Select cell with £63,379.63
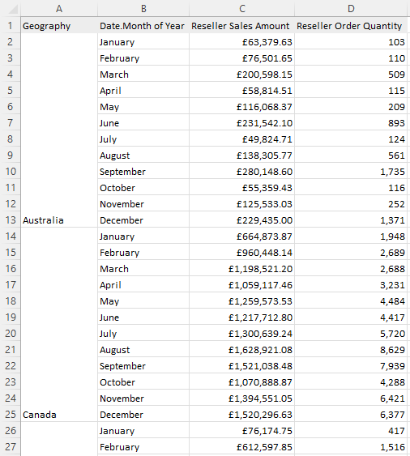The width and height of the screenshot is (410, 456). coord(241,42)
